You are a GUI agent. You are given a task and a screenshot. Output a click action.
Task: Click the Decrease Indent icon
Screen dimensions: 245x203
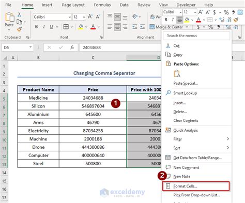click(135, 27)
